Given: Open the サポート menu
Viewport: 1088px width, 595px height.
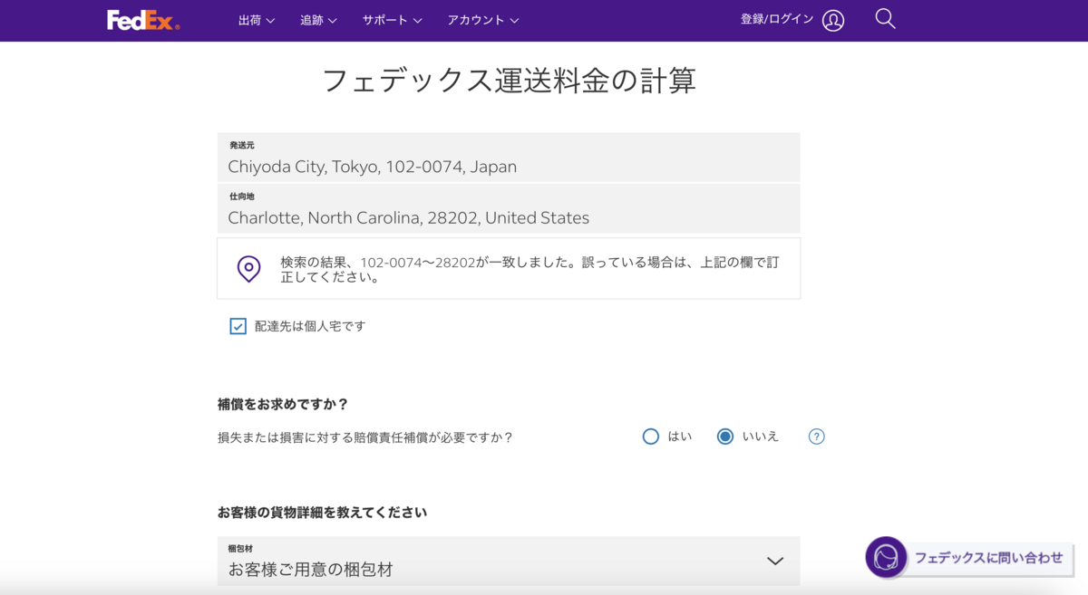Looking at the screenshot, I should tap(393, 20).
